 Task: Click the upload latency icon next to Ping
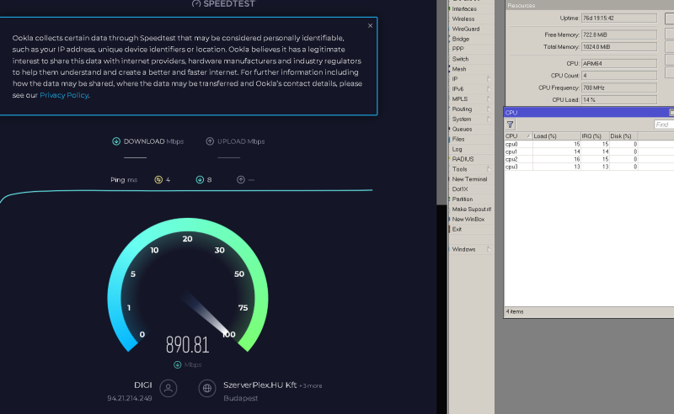(241, 179)
